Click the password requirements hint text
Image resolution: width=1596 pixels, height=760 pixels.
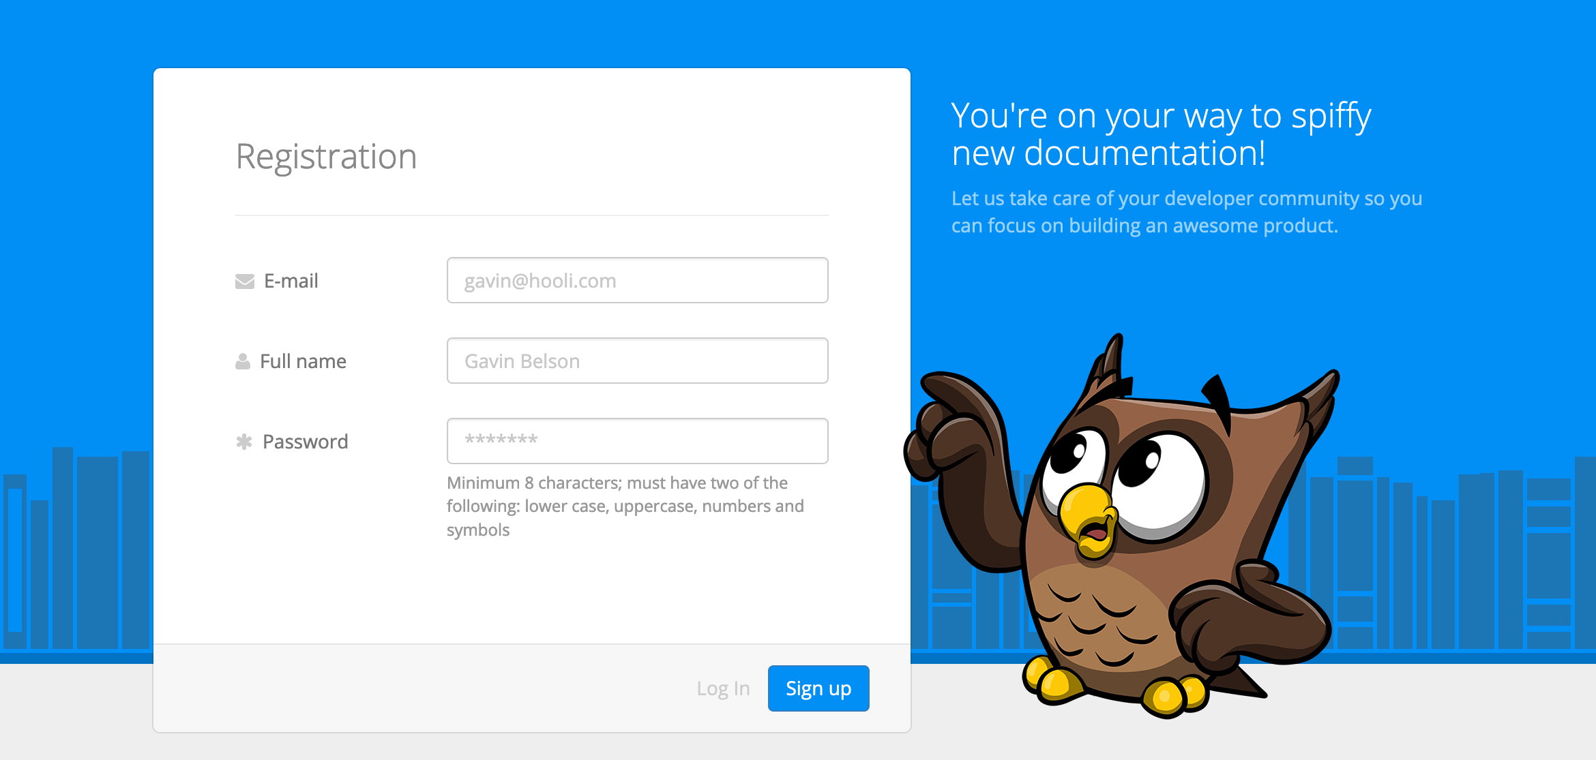coord(625,506)
